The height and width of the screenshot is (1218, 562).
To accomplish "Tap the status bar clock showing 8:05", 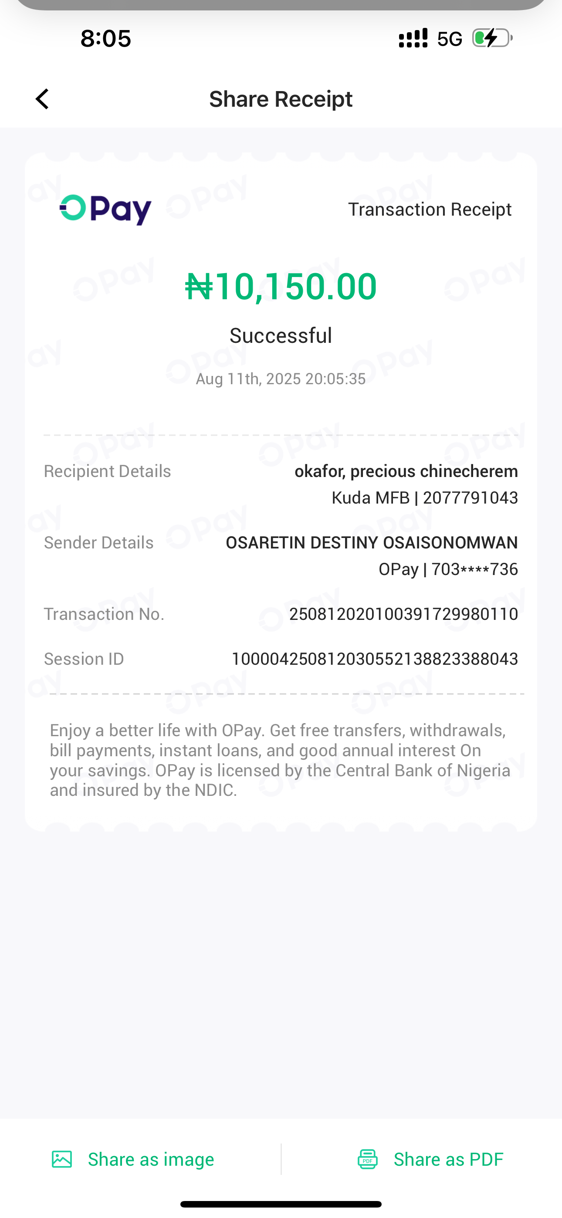I will click(x=105, y=39).
